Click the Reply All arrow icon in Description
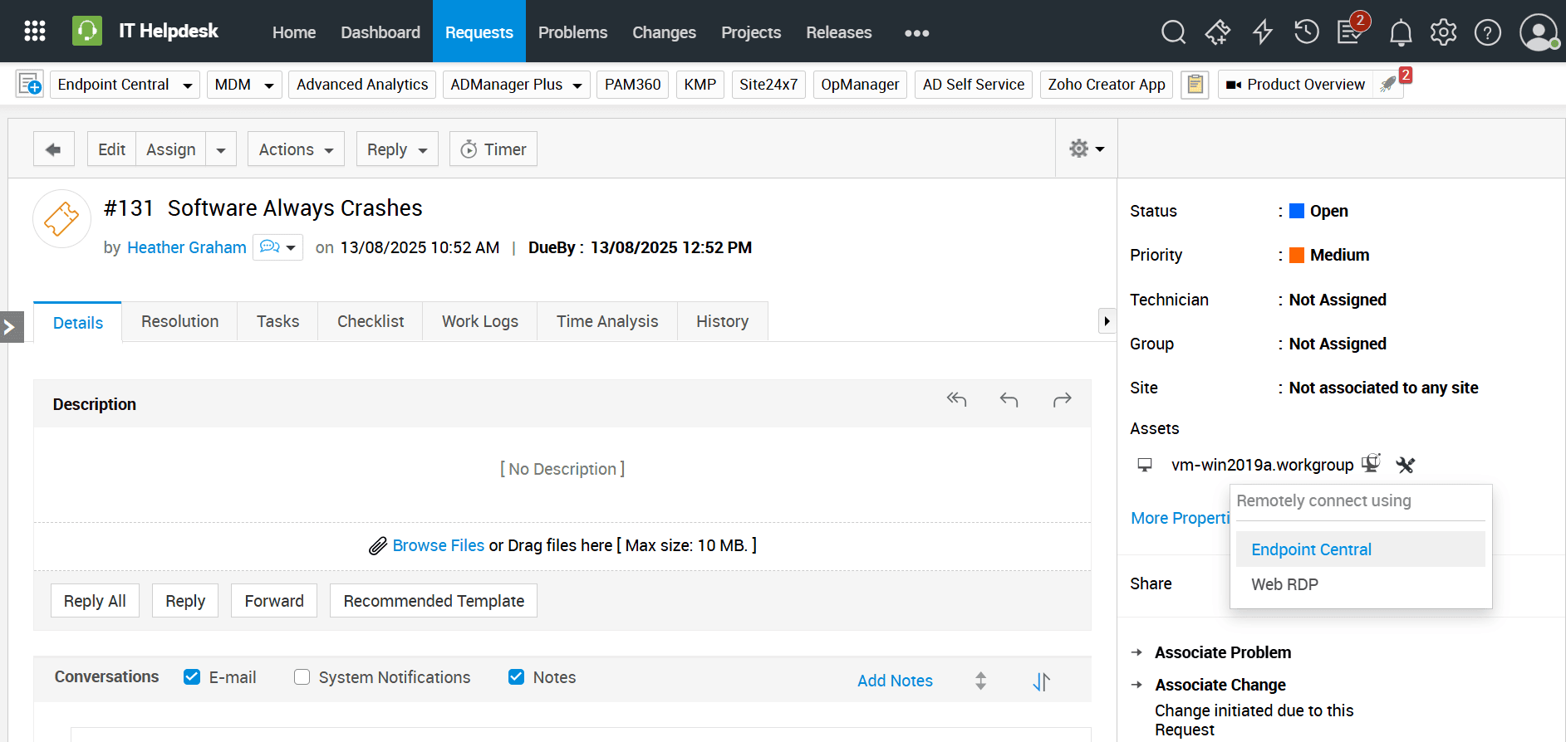The image size is (1566, 742). coord(957,400)
